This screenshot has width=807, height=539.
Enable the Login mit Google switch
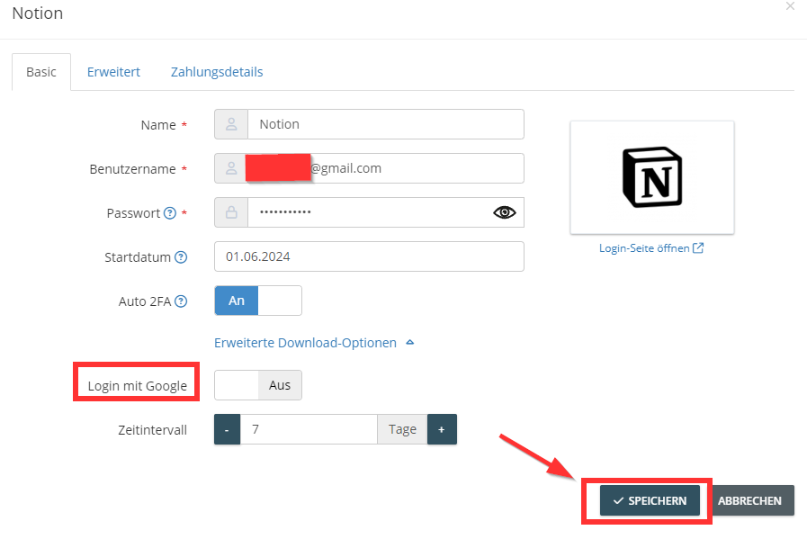click(x=258, y=385)
